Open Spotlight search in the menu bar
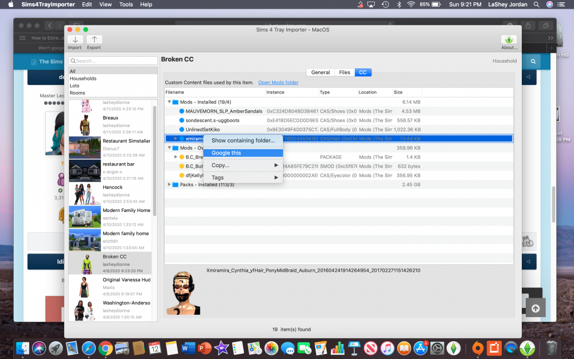This screenshot has width=574, height=359. [536, 5]
